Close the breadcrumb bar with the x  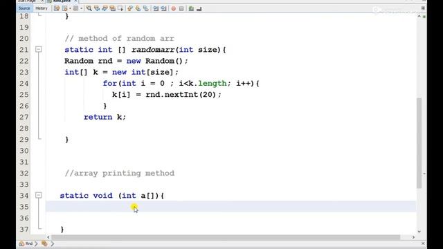(423, 243)
